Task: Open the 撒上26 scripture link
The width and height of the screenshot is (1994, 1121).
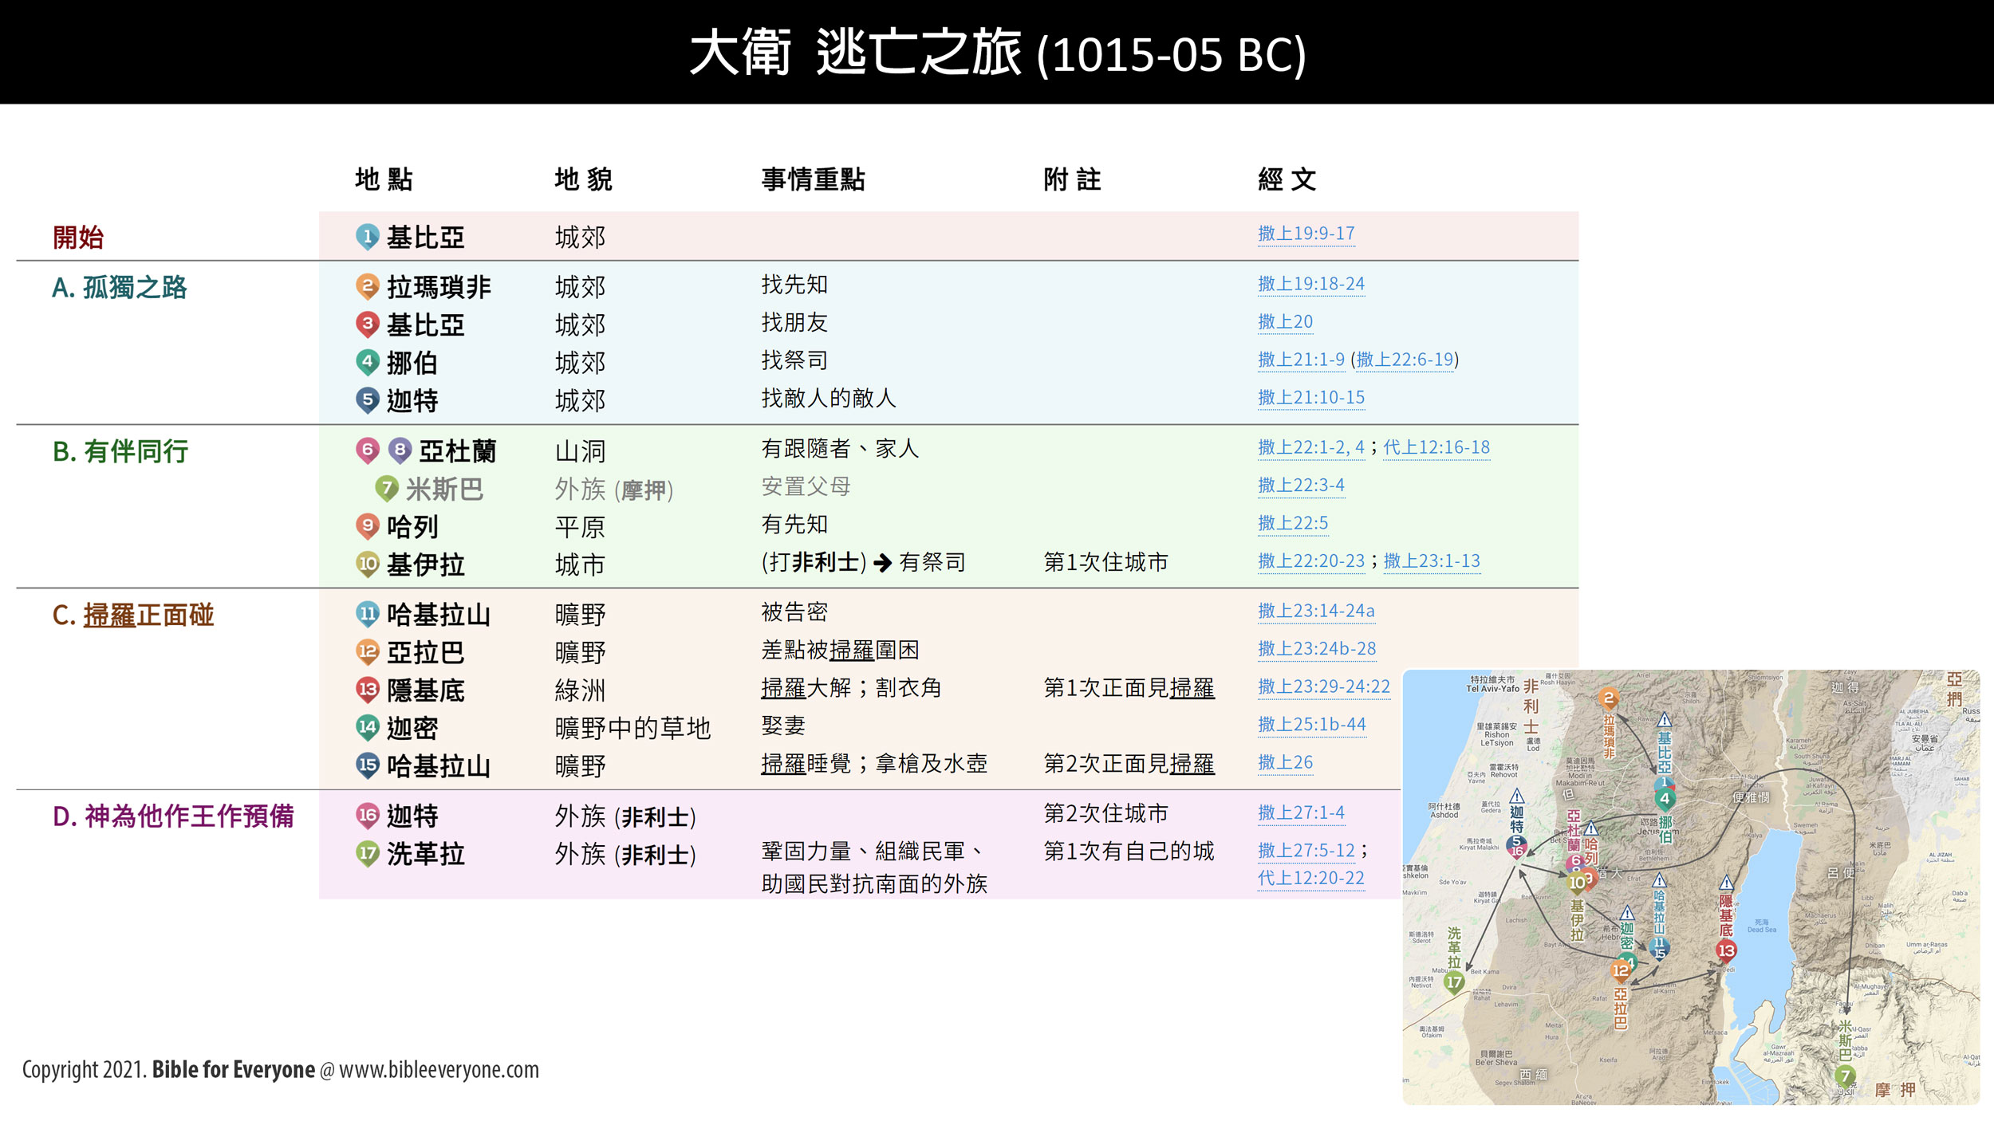Action: [x=1285, y=762]
